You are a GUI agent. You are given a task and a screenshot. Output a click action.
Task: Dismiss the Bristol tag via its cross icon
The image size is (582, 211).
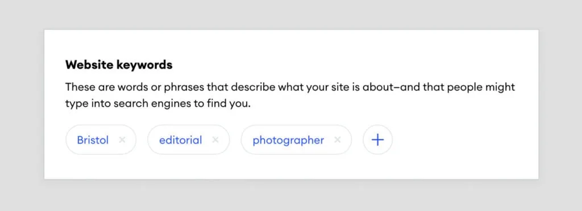pyautogui.click(x=122, y=140)
